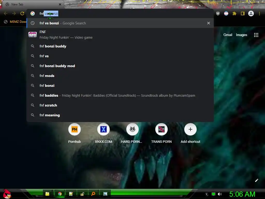
Task: Open the file explorer taskbar icon
Action: 47,194
